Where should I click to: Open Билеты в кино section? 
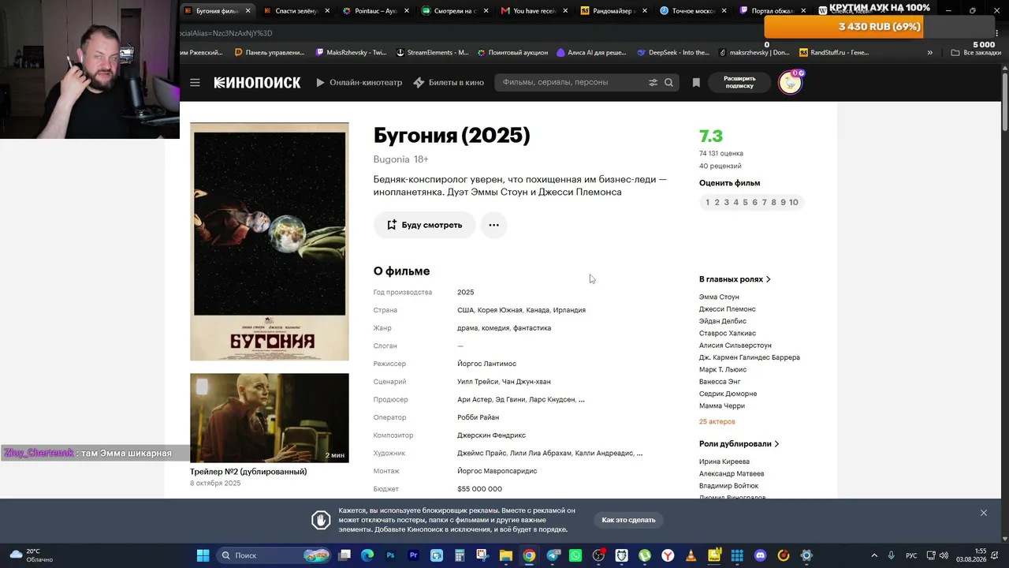coord(449,82)
